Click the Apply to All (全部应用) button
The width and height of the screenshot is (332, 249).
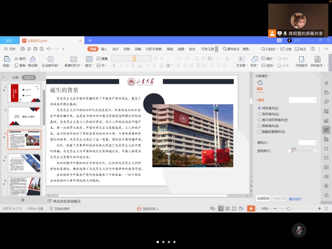click(x=263, y=198)
